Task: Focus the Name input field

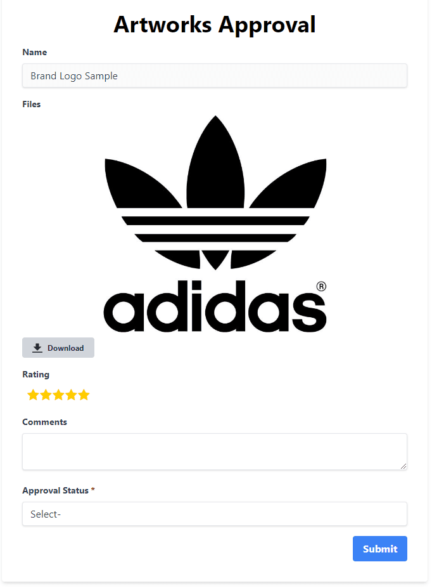Action: pyautogui.click(x=215, y=76)
